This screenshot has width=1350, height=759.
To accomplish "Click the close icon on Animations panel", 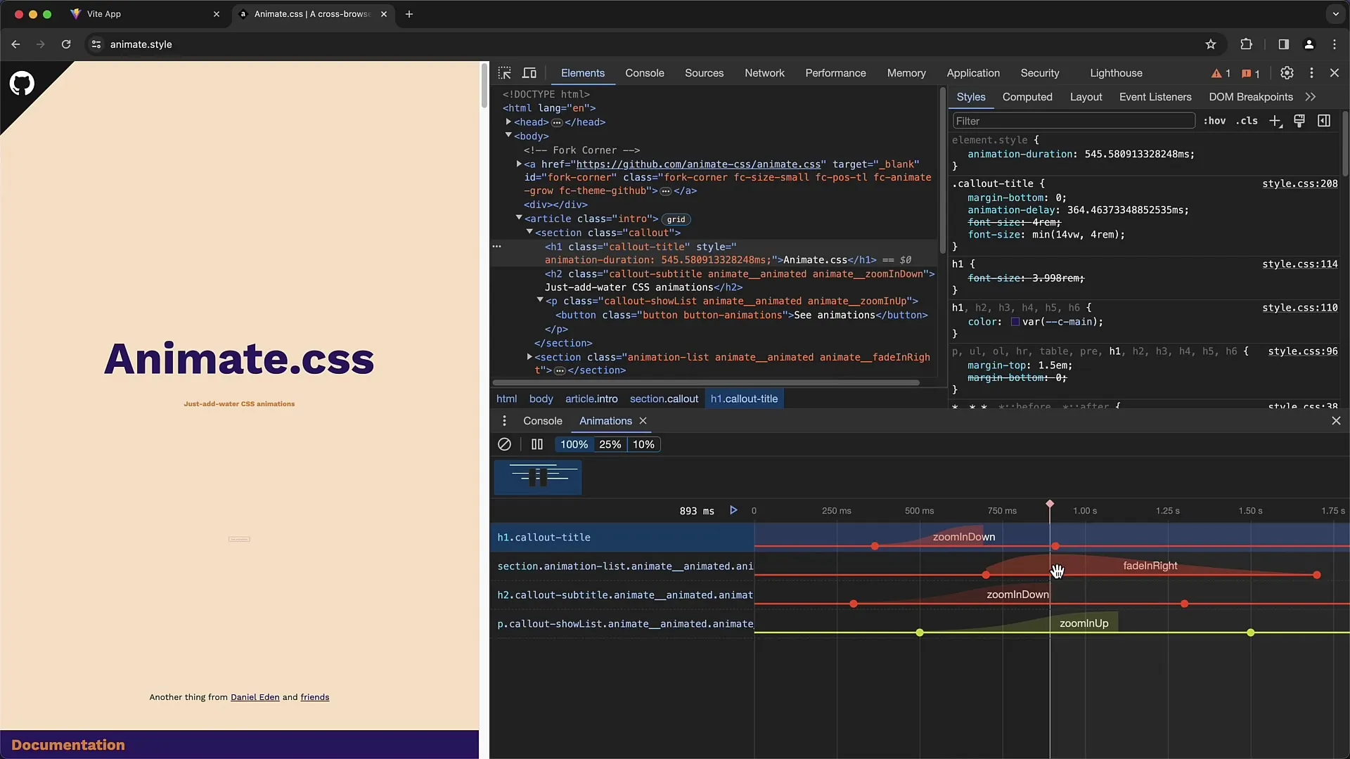I will [643, 421].
